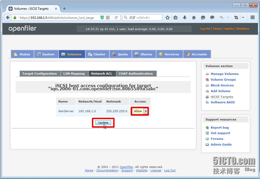Click the Openfiler link in footer
The width and height of the screenshot is (260, 179).
(126, 167)
